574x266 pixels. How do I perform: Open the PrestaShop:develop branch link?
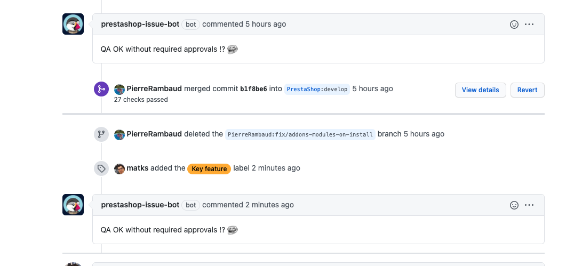tap(317, 89)
